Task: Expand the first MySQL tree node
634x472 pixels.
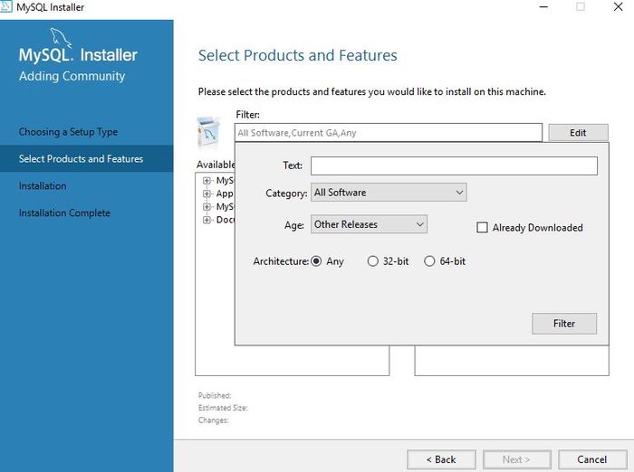Action: click(x=207, y=180)
